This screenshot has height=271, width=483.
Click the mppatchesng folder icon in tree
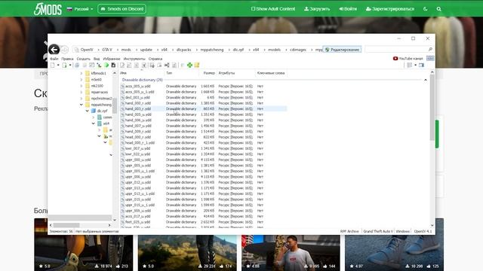coord(88,105)
